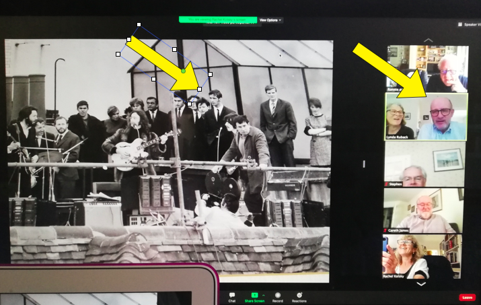Start recording with the Record icon
The image size is (481, 305).
pos(278,295)
